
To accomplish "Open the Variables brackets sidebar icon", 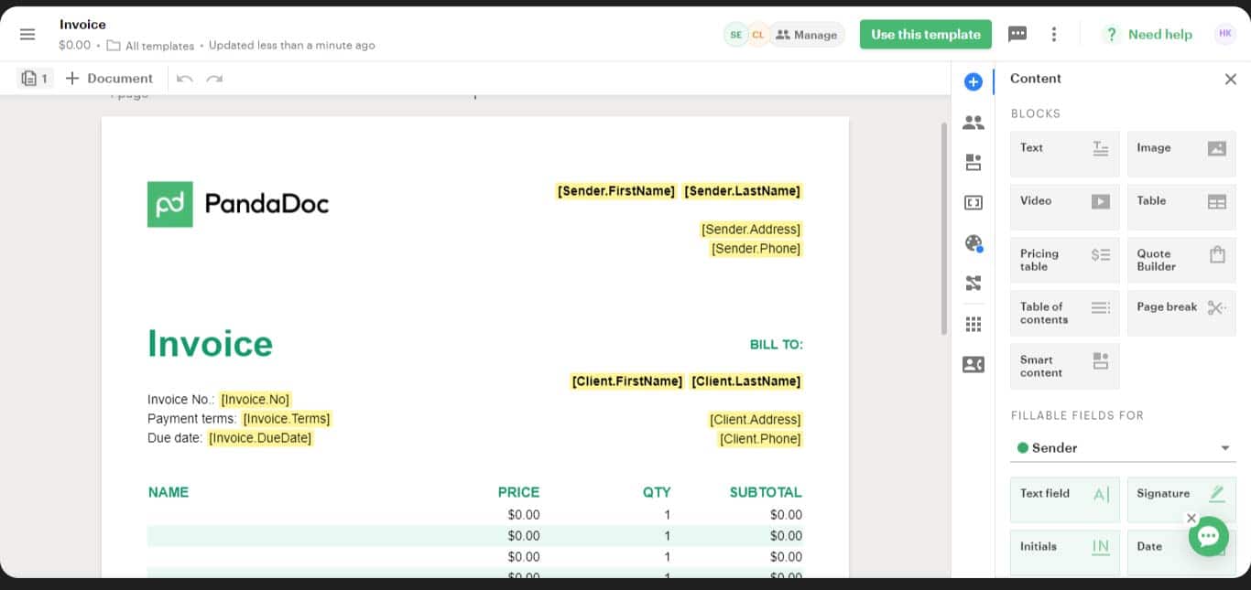I will [973, 203].
